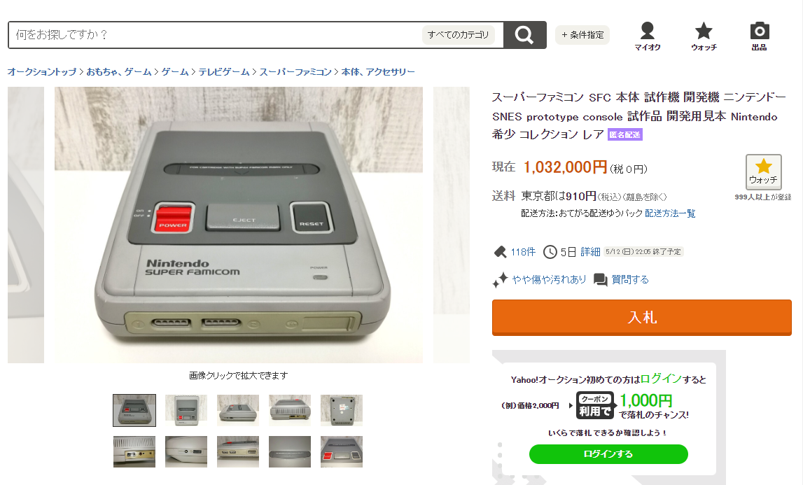803x485 pixels.
Task: Click the speech bubble 質問する icon
Action: (600, 280)
